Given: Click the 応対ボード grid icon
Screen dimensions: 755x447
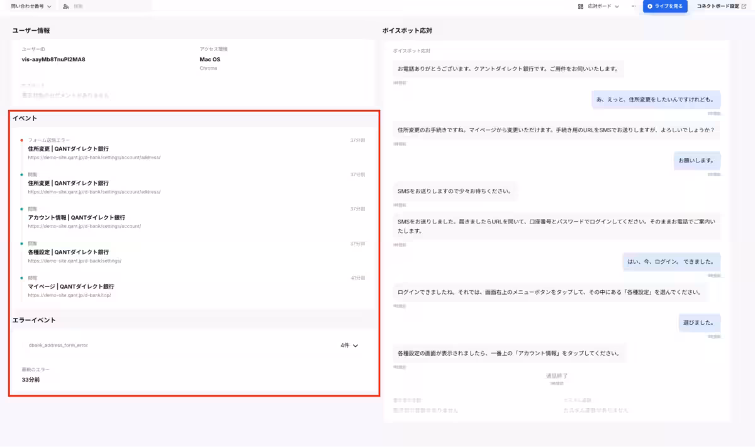Looking at the screenshot, I should [580, 6].
